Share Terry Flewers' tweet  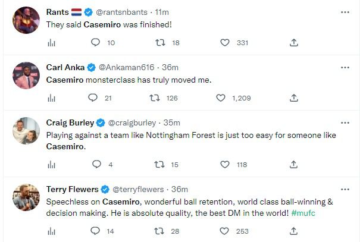pos(293,231)
